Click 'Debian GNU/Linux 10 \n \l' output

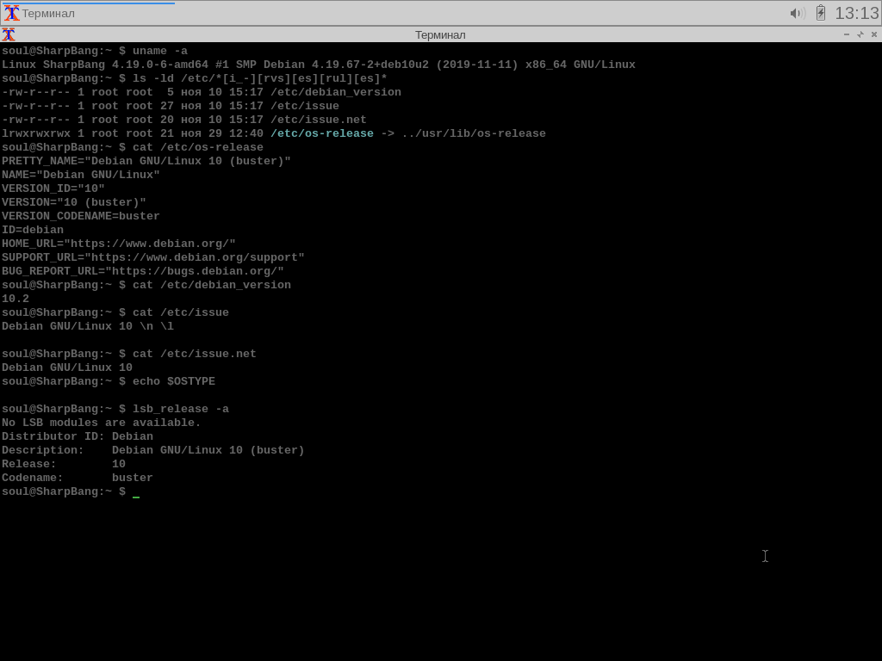click(88, 326)
